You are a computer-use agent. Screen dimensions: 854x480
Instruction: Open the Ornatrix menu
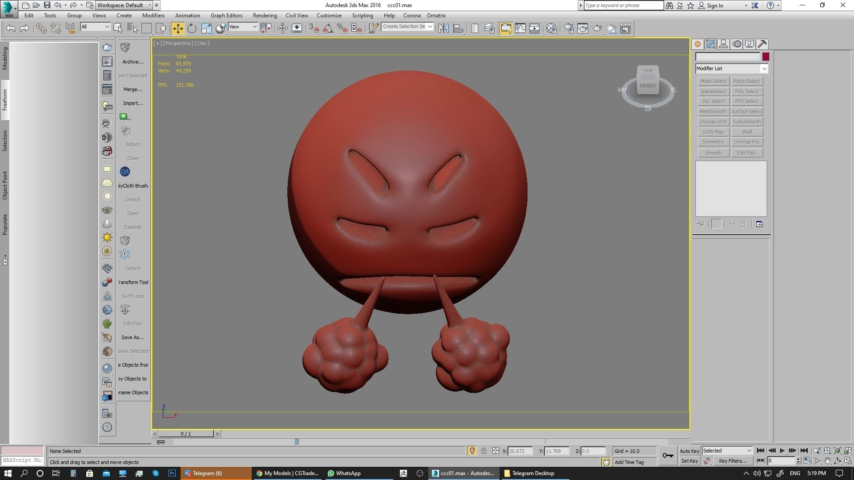(436, 16)
